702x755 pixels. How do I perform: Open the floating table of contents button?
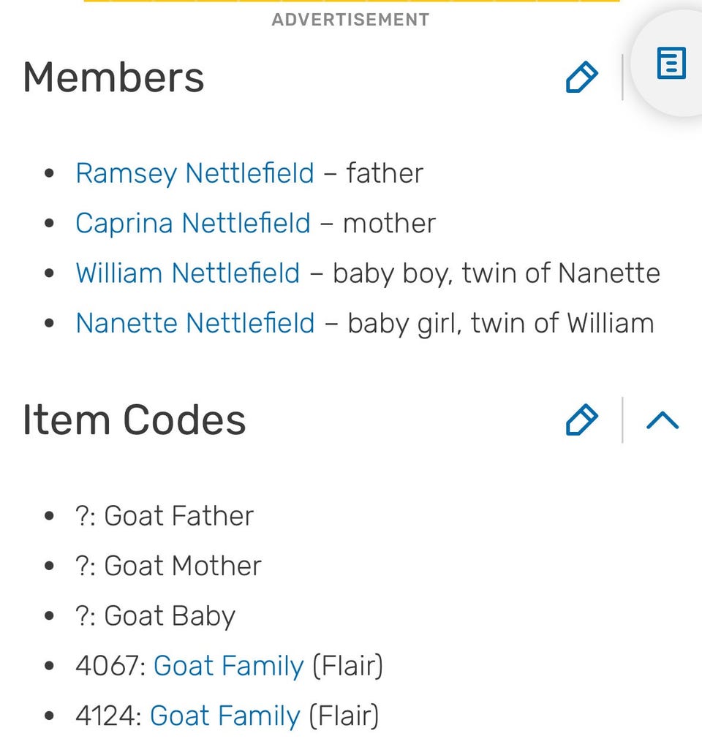point(671,63)
